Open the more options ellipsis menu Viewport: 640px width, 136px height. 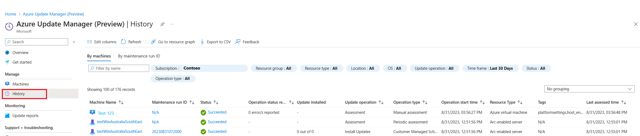tap(172, 24)
